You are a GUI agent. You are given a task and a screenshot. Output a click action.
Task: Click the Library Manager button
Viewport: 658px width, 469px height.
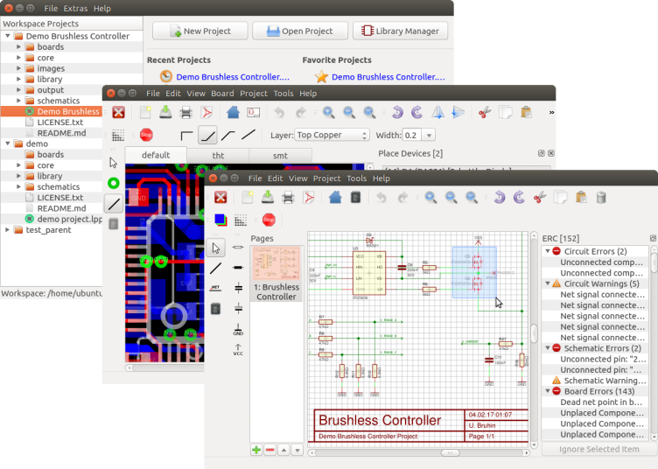tap(400, 31)
